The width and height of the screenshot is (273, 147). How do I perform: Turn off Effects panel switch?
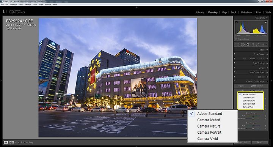tap(235, 76)
